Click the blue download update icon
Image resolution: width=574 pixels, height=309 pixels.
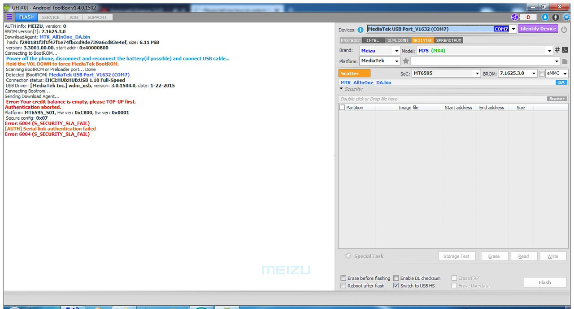(x=545, y=17)
